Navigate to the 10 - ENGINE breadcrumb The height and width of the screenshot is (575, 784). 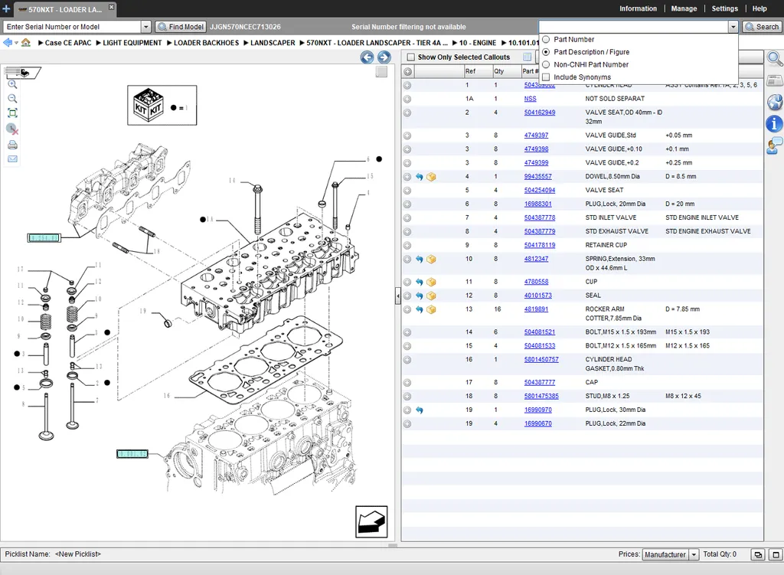(x=478, y=43)
